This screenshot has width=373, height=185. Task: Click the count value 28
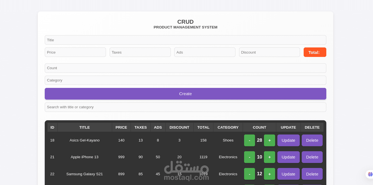259,140
